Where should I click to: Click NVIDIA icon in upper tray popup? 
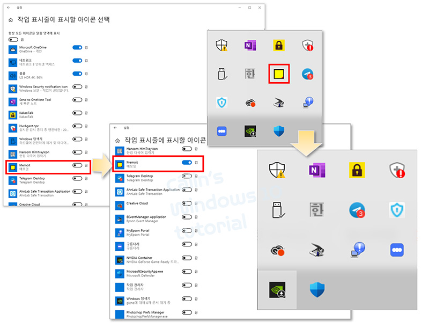point(250,131)
